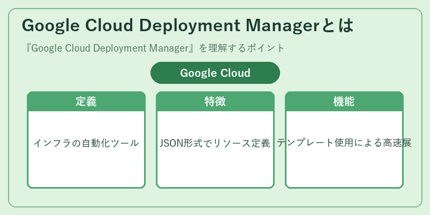
Task: Click the '機能' card header
Action: [344, 102]
